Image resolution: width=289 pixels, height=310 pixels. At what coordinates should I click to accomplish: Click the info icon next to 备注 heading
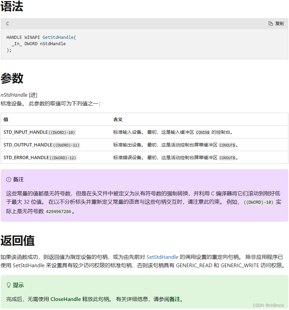pyautogui.click(x=9, y=180)
